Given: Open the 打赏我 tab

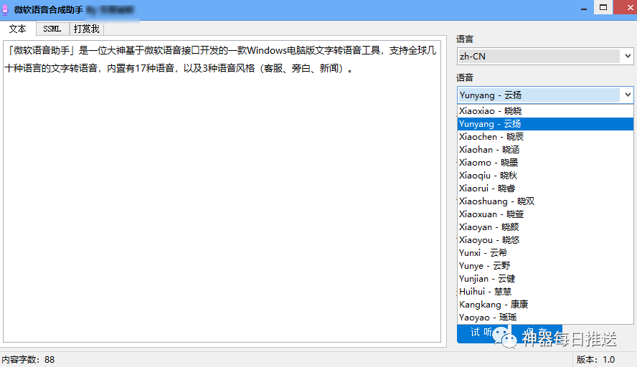Looking at the screenshot, I should pyautogui.click(x=87, y=29).
